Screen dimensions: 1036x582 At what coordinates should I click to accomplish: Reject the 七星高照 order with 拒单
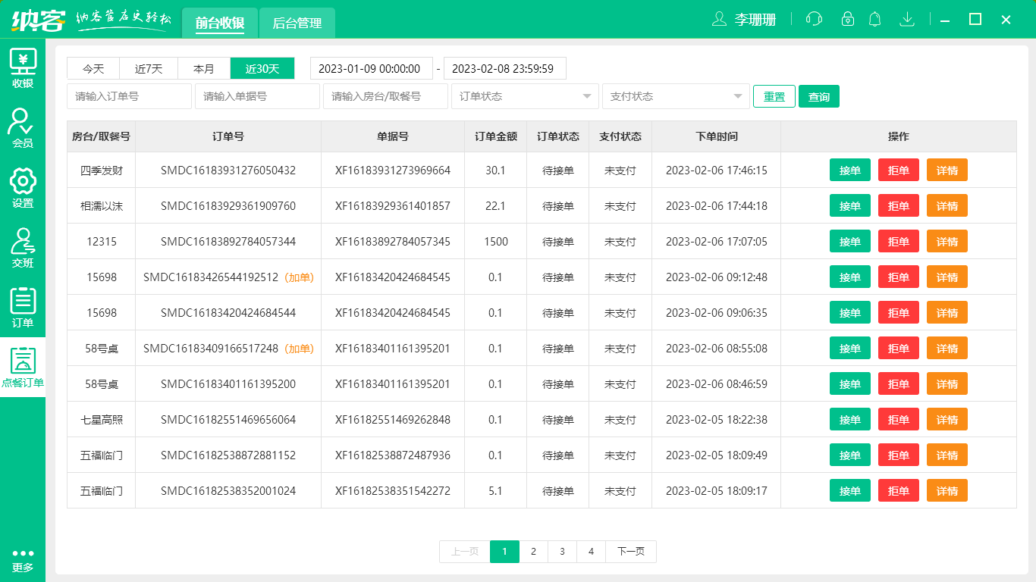click(899, 420)
